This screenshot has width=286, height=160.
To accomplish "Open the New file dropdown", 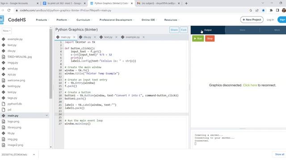I will [x=7, y=31].
